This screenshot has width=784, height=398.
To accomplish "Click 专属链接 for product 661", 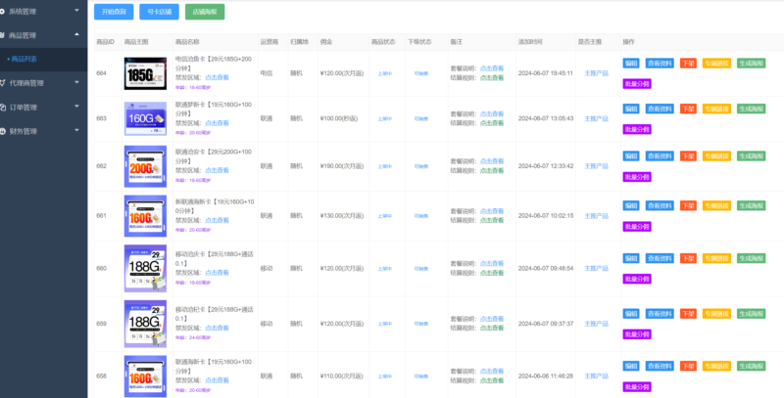I will tap(716, 205).
